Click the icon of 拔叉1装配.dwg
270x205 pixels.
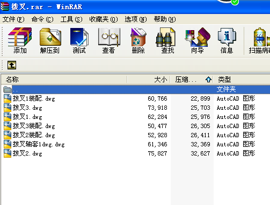(x=8, y=98)
